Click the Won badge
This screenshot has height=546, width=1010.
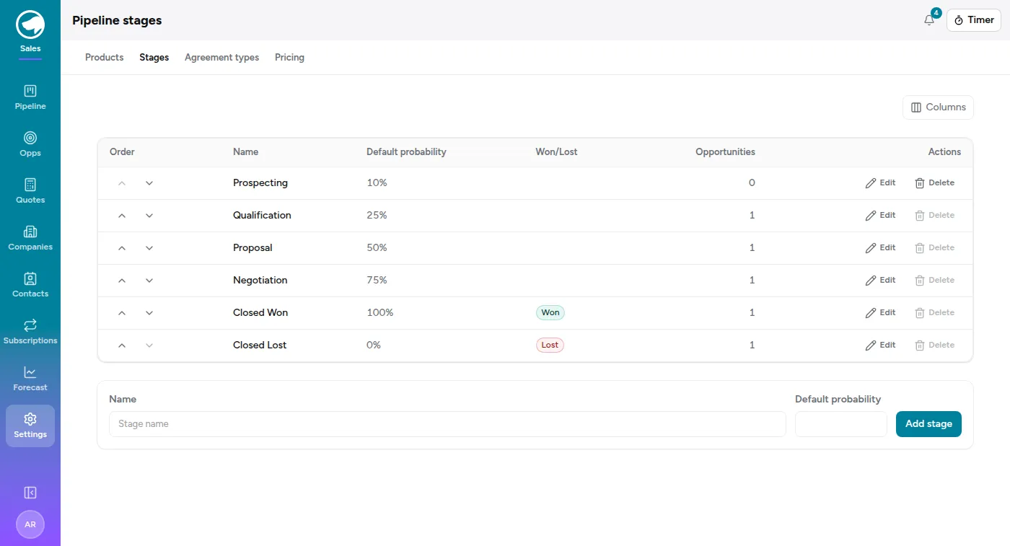click(550, 313)
